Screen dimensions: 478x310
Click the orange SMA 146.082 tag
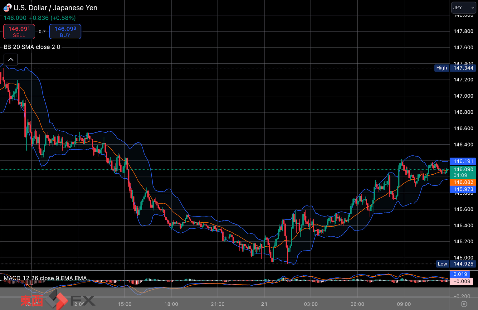pos(463,182)
